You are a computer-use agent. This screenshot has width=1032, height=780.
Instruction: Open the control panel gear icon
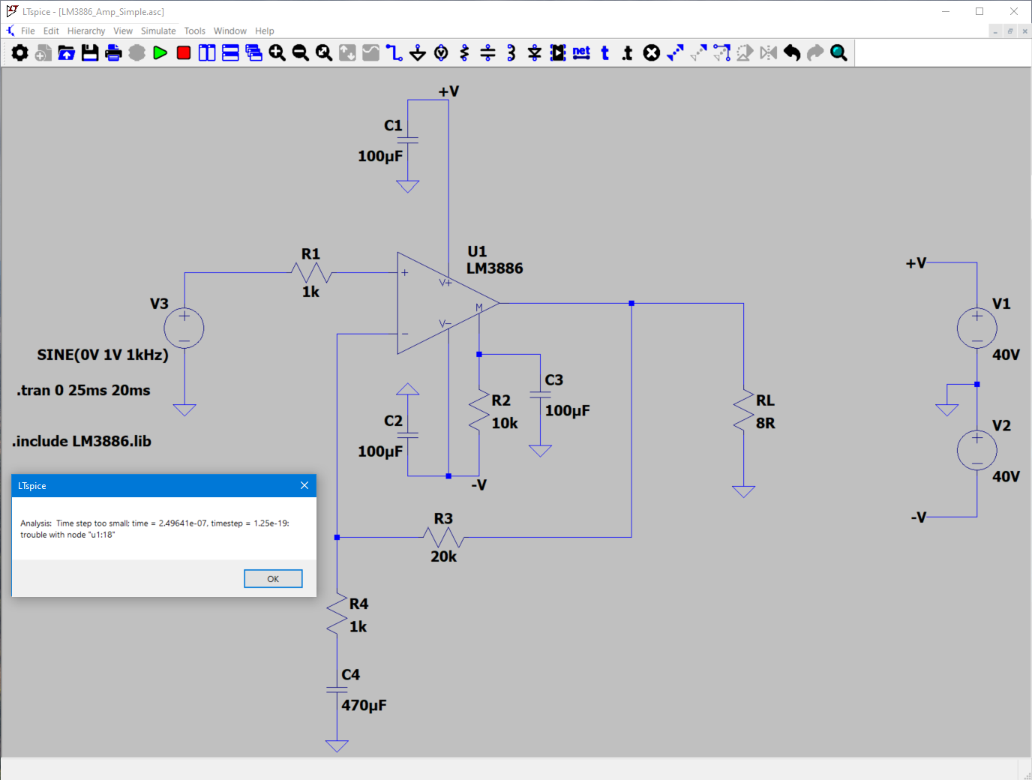point(20,52)
